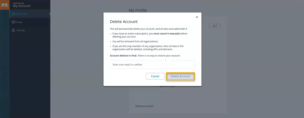Click the Security padlock icon

(x=14, y=30)
